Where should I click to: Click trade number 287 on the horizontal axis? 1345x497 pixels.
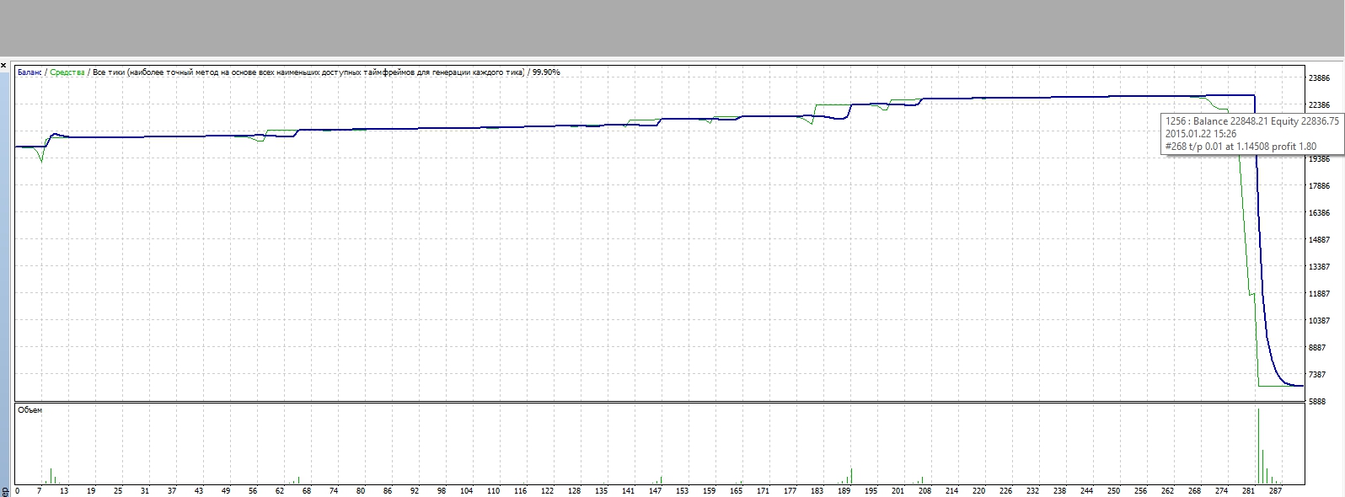pos(1275,491)
